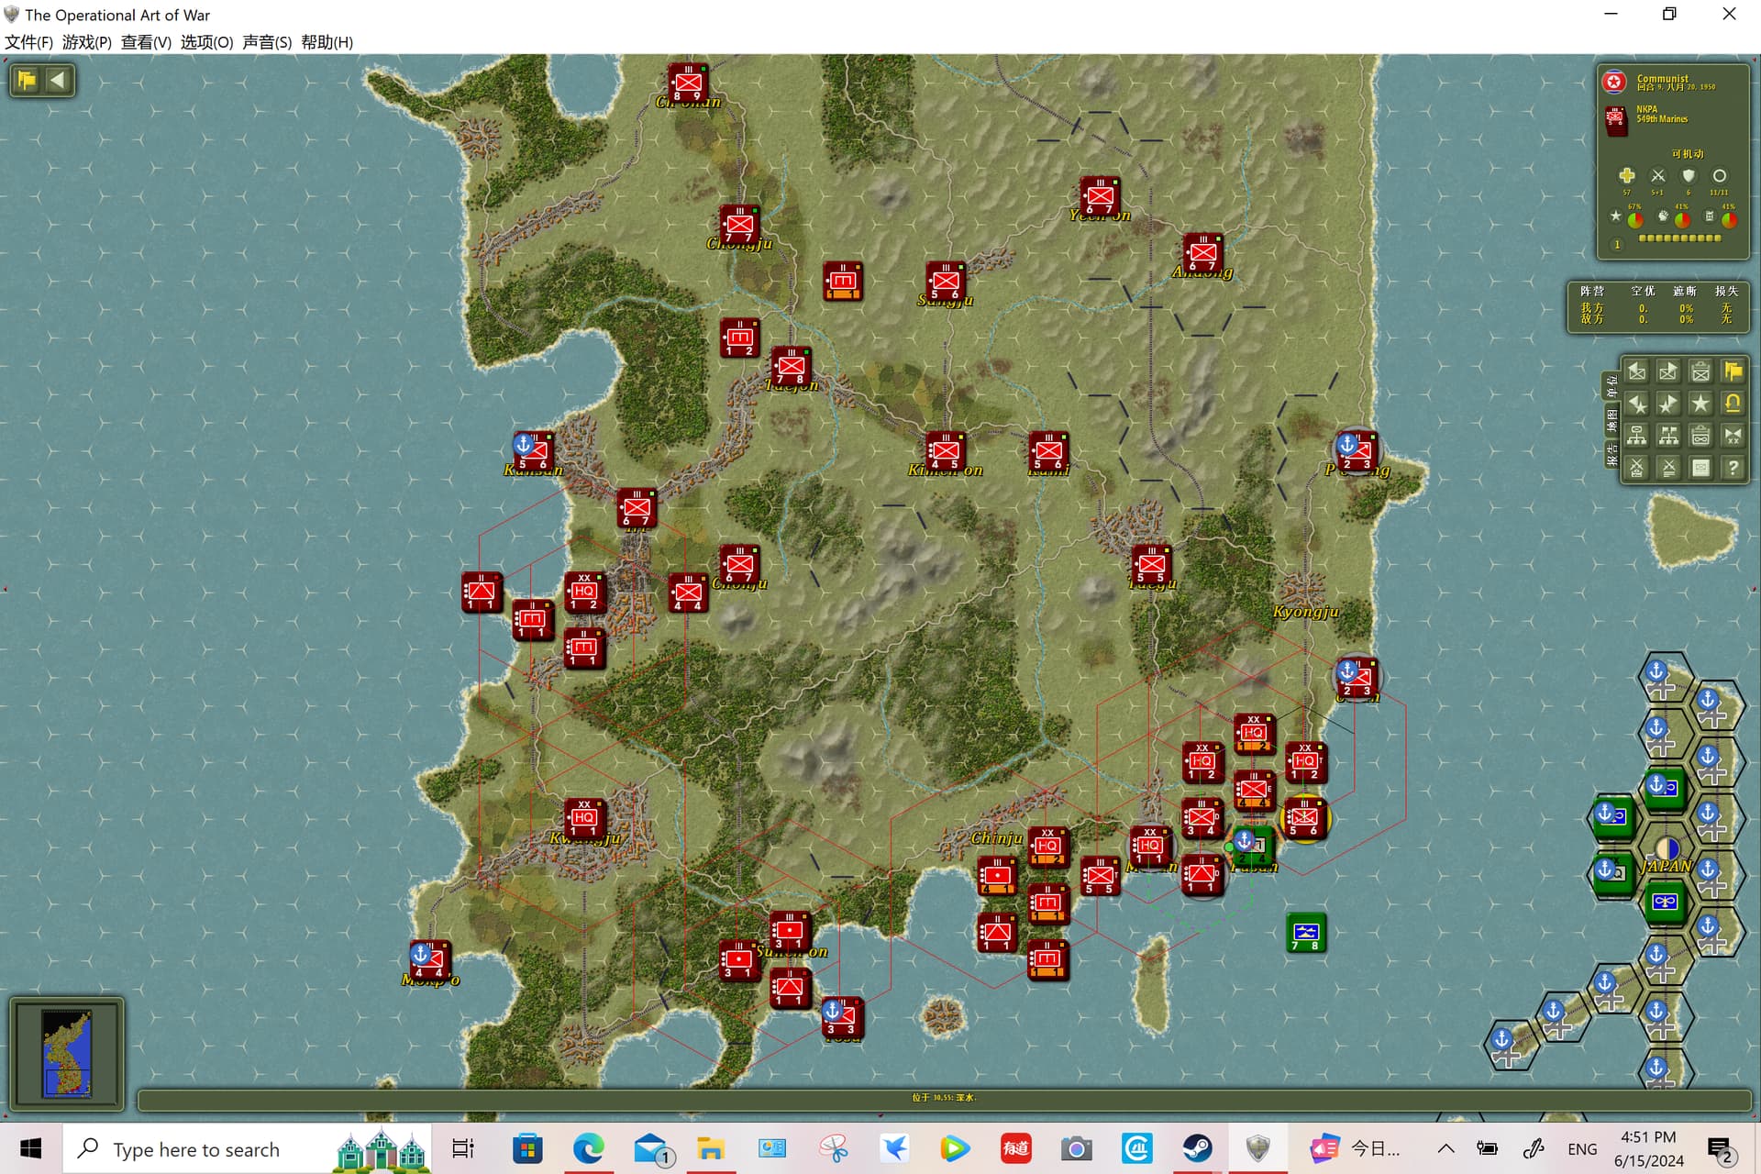Click the crossed swords attack strength icon
Screen dimensions: 1761x1174
click(x=1657, y=175)
